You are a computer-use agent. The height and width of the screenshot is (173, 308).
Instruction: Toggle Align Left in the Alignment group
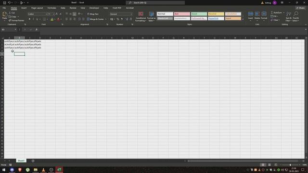[66, 19]
